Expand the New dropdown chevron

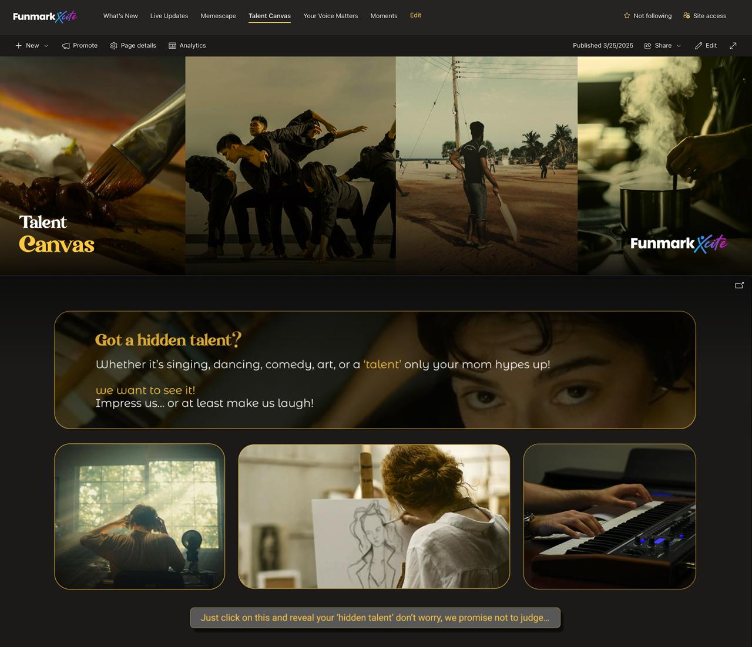pos(46,46)
